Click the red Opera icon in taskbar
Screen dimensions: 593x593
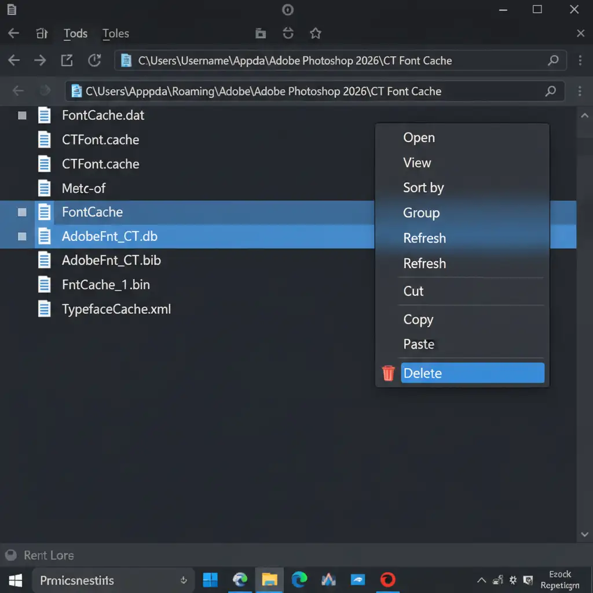(387, 579)
